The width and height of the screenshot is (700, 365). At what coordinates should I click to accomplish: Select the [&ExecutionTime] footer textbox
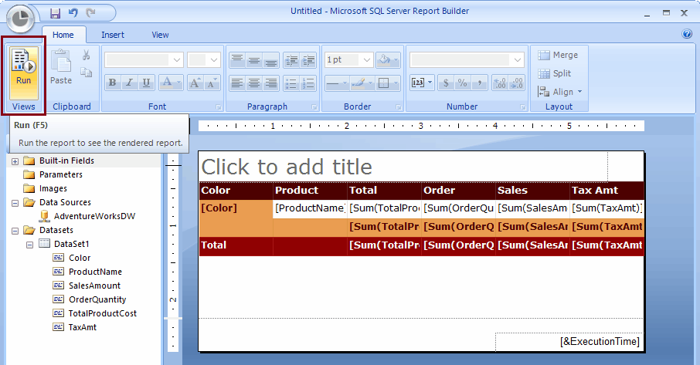(569, 342)
